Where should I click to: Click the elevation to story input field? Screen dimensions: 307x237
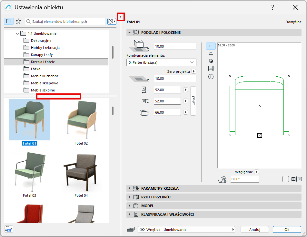point(175,46)
